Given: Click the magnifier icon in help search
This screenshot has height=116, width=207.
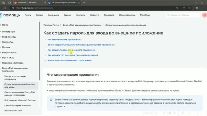Looking at the screenshot, I should 169,15.
